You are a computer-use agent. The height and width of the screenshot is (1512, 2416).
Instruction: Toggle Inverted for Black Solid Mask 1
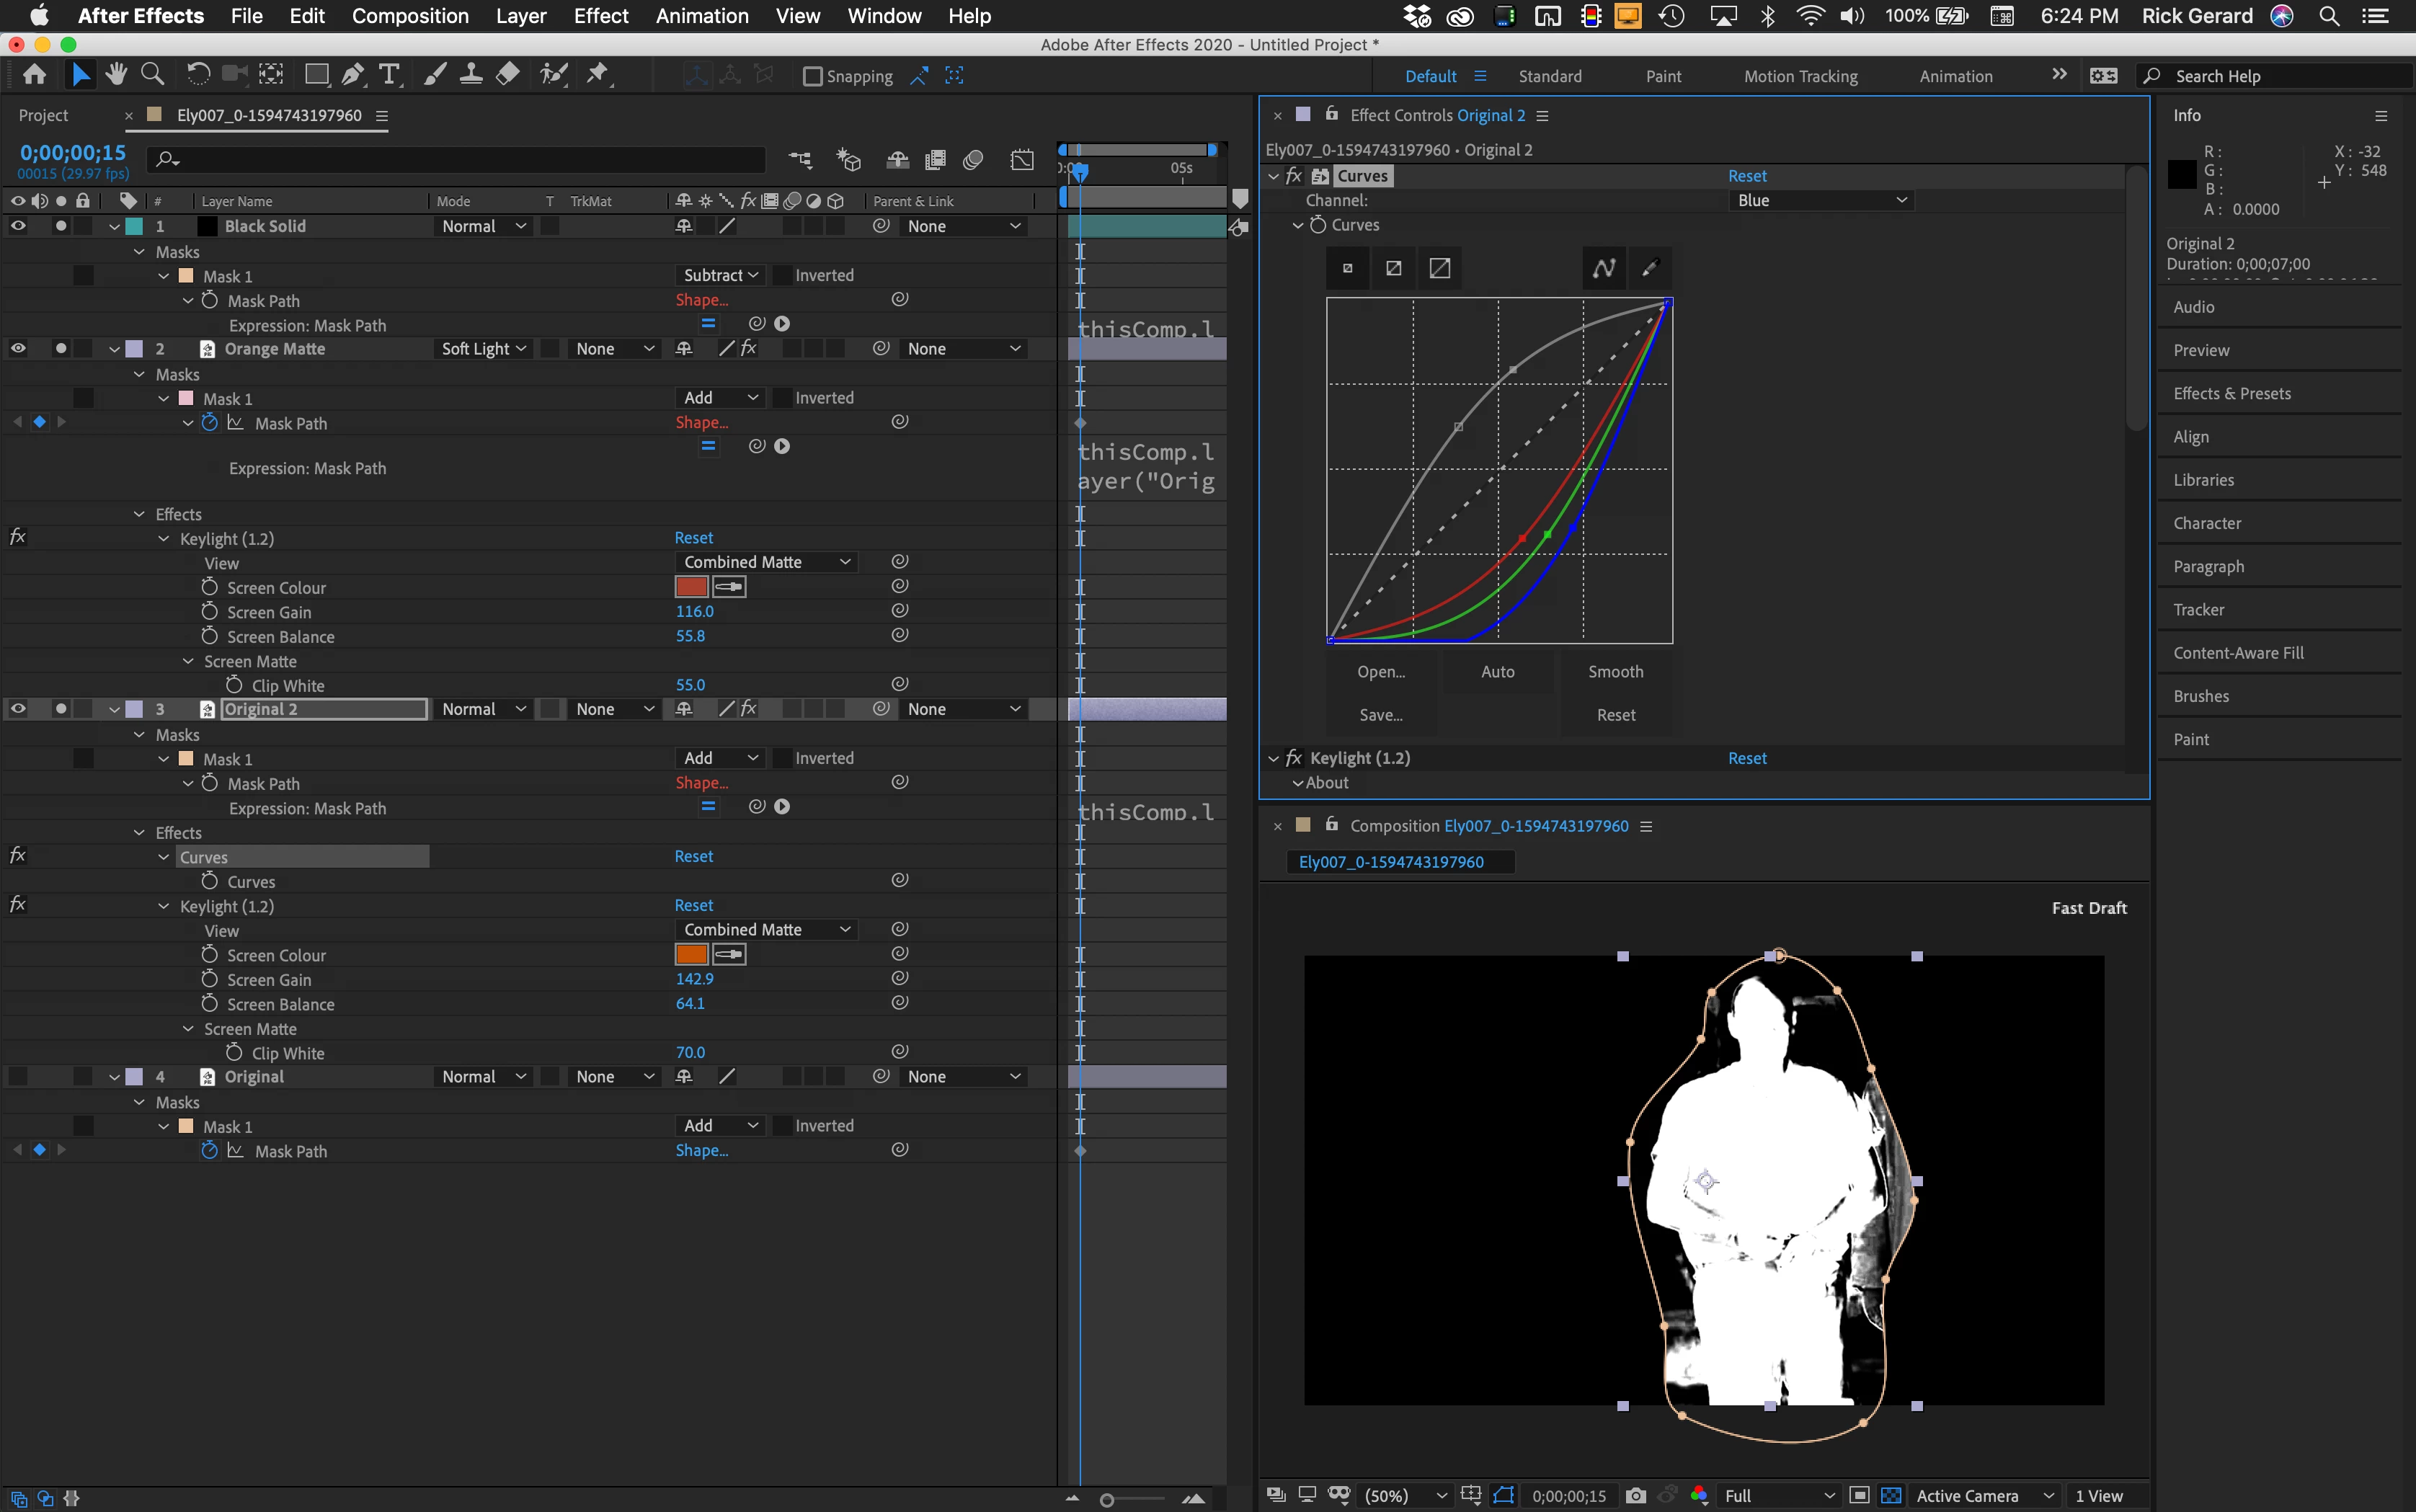(783, 275)
